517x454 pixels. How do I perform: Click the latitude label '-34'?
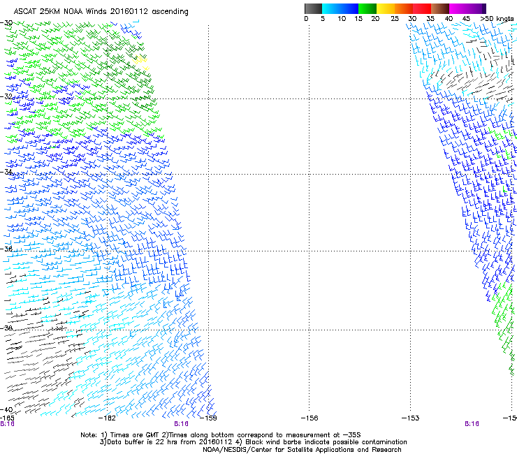tap(6, 172)
